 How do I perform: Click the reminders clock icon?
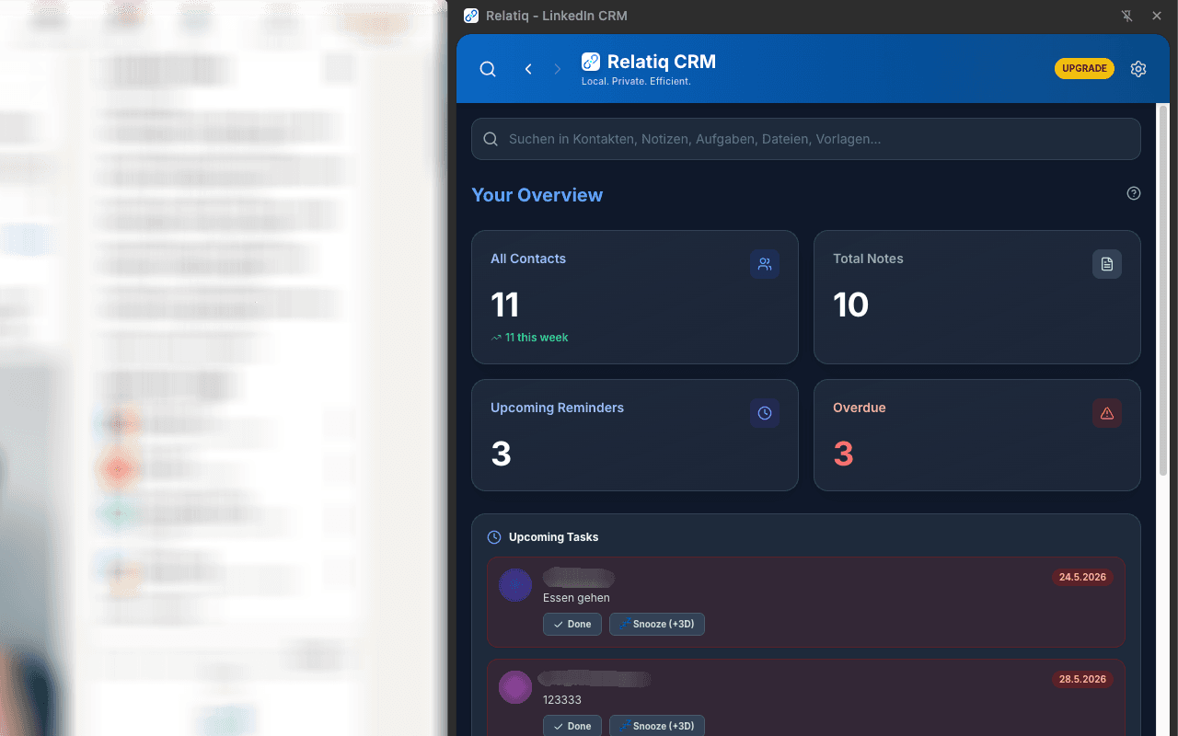click(x=765, y=413)
